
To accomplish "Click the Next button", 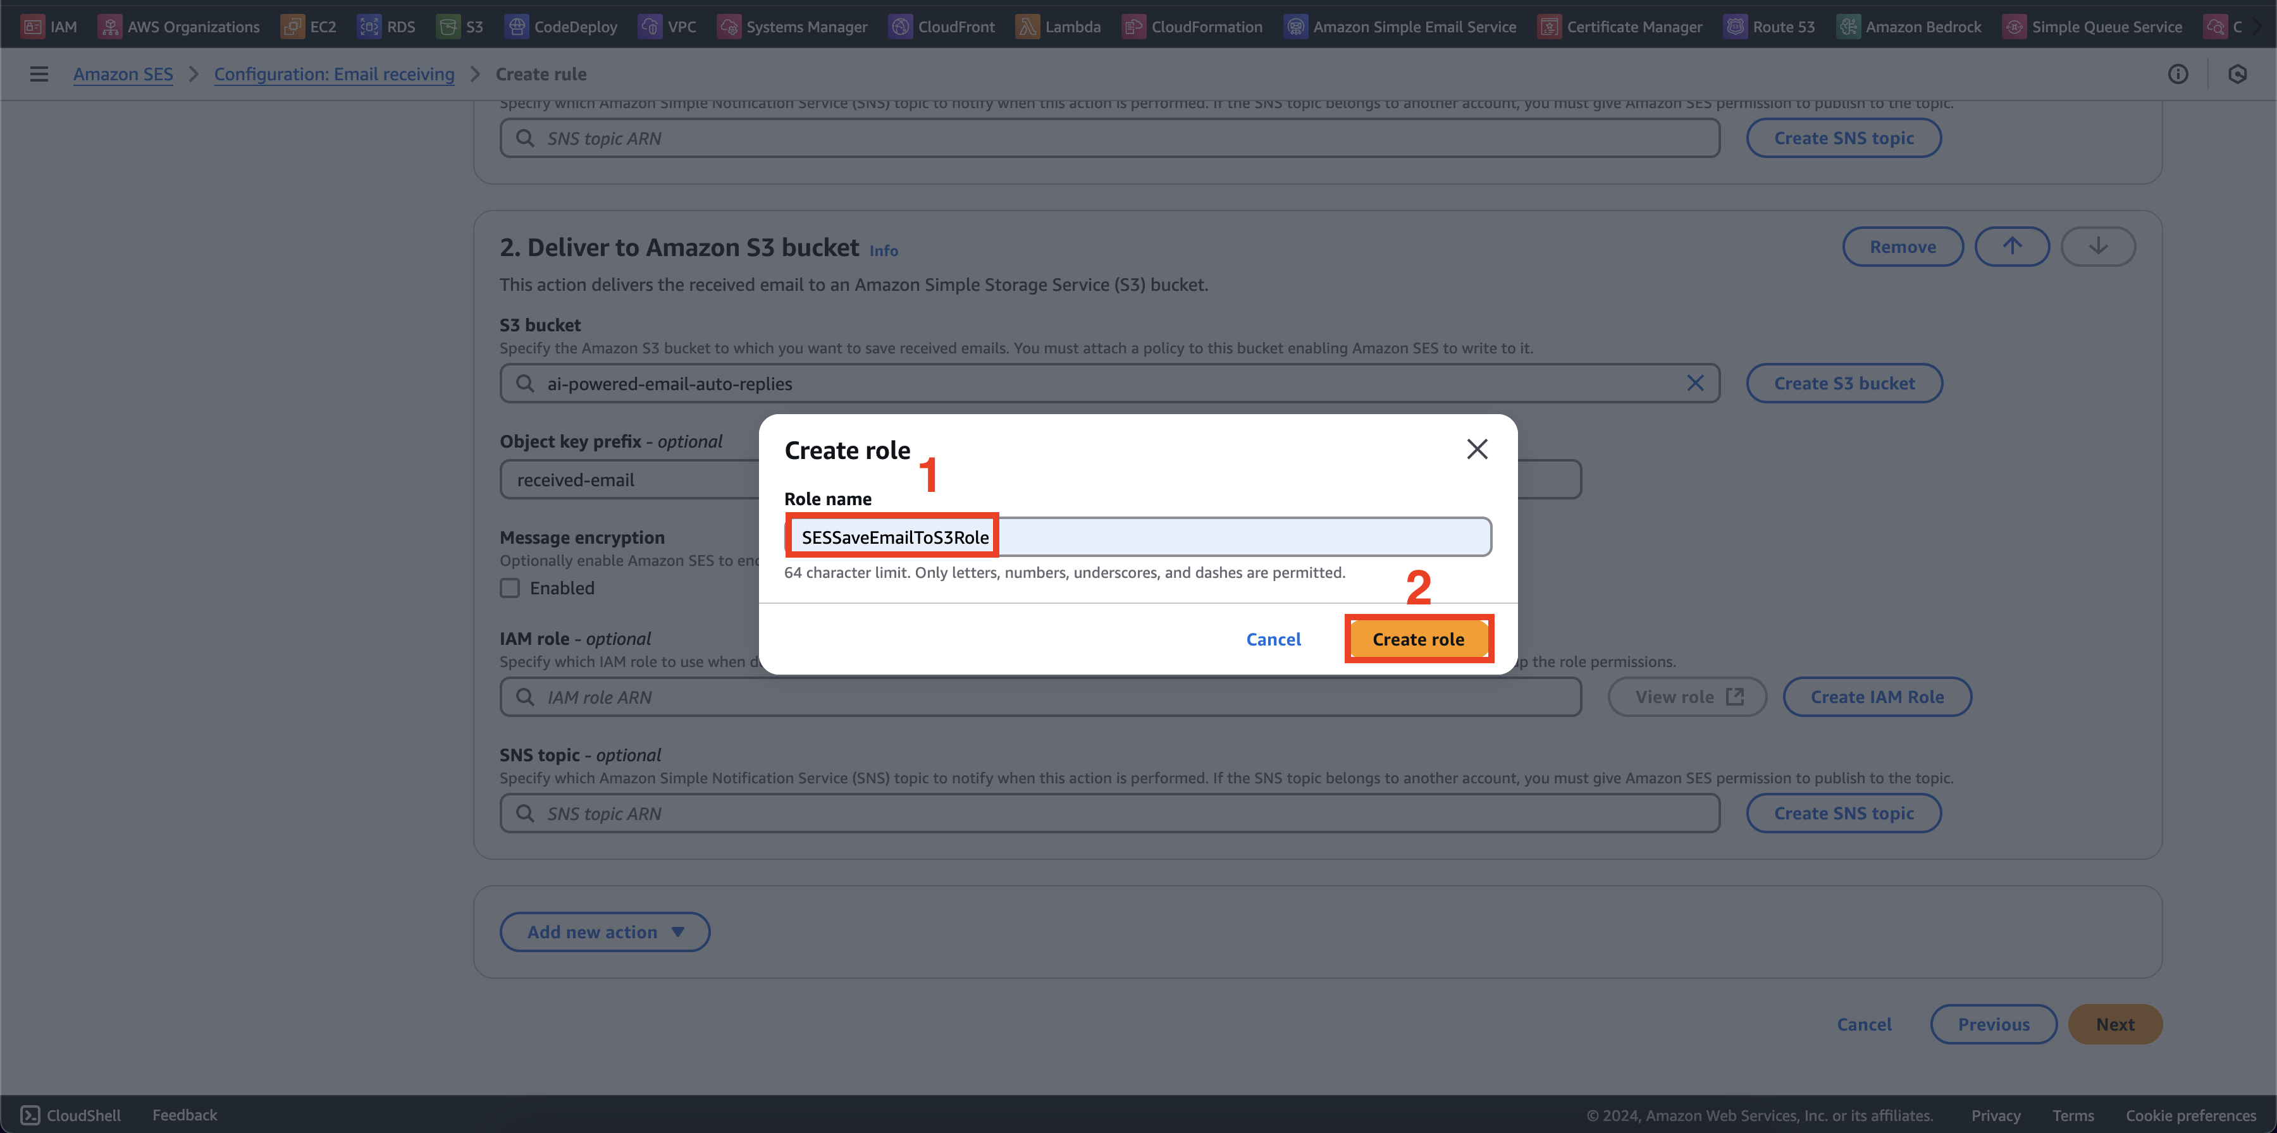I will coord(2114,1024).
